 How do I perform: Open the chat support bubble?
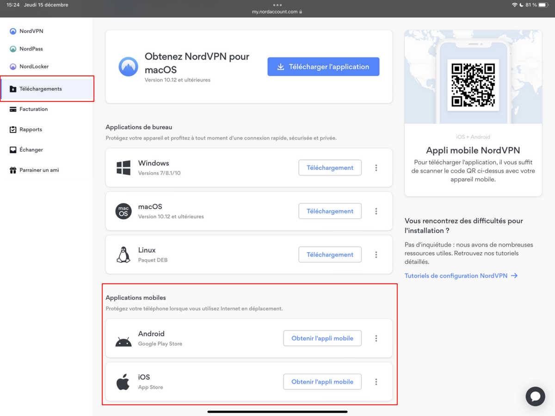click(536, 397)
